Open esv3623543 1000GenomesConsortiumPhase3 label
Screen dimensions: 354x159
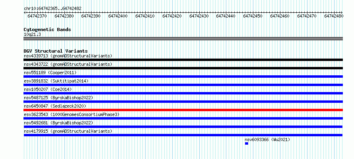click(72, 114)
